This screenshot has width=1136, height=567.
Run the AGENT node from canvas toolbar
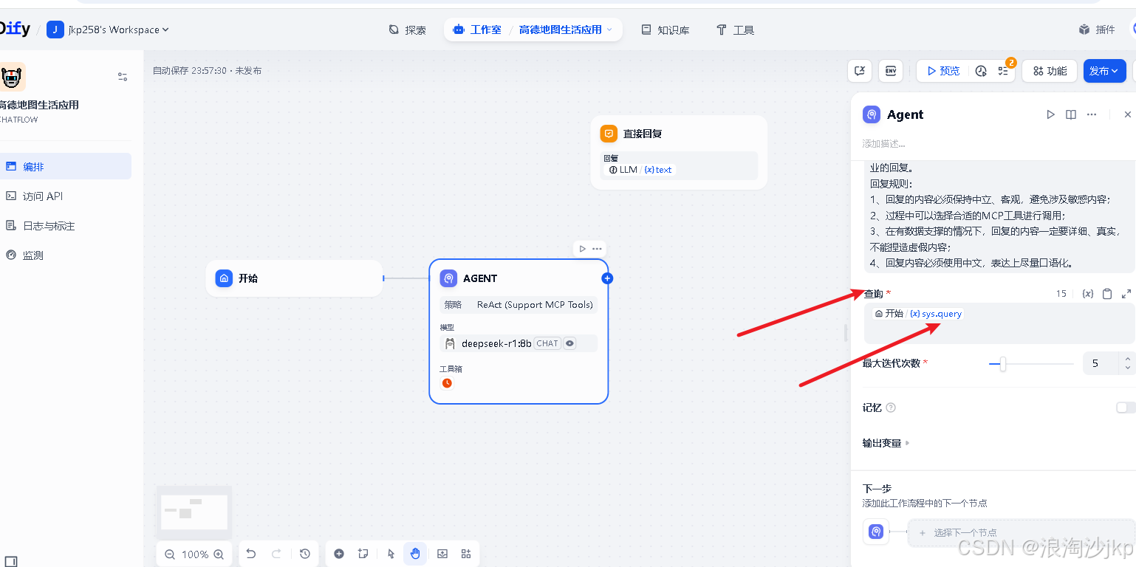tap(582, 249)
